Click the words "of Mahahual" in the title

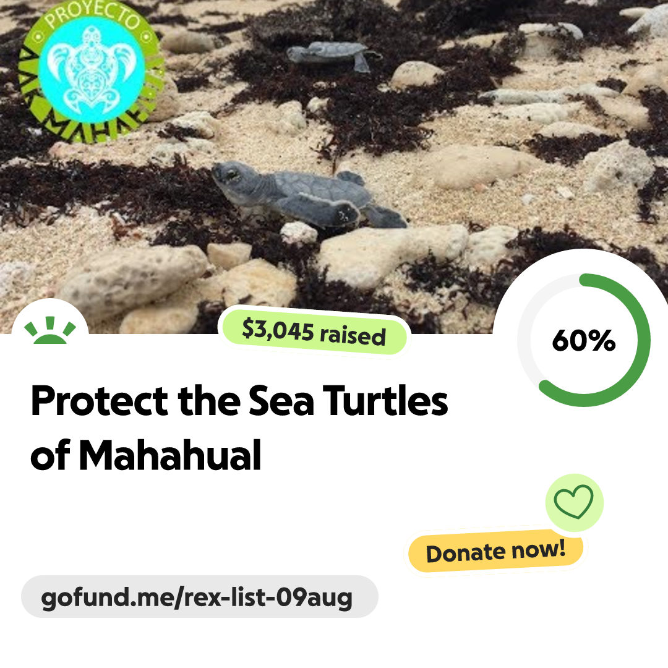tap(146, 456)
